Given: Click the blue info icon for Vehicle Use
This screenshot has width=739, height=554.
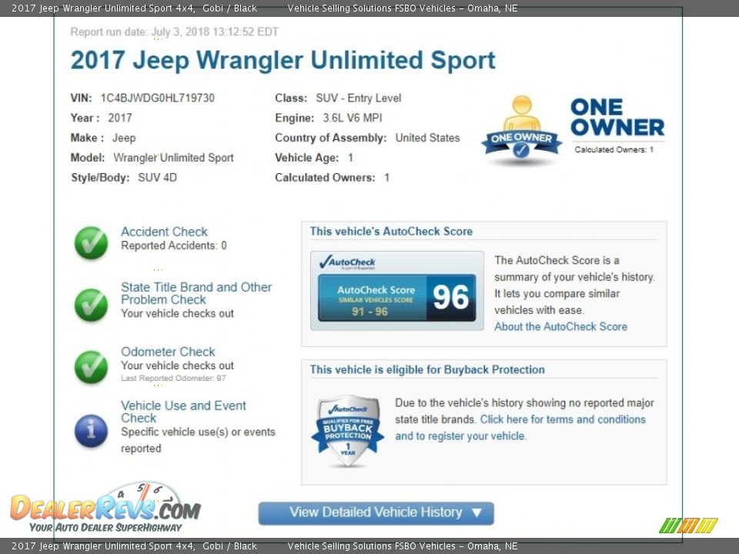Looking at the screenshot, I should coord(91,431).
